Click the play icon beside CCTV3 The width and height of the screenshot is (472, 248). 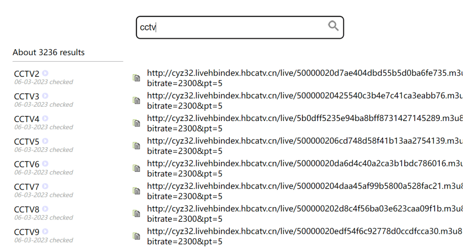(45, 96)
